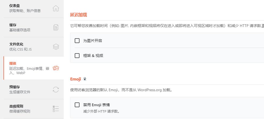Check the 禁用 Emoji 表情 option
The height and width of the screenshot is (119, 264).
(x=77, y=105)
